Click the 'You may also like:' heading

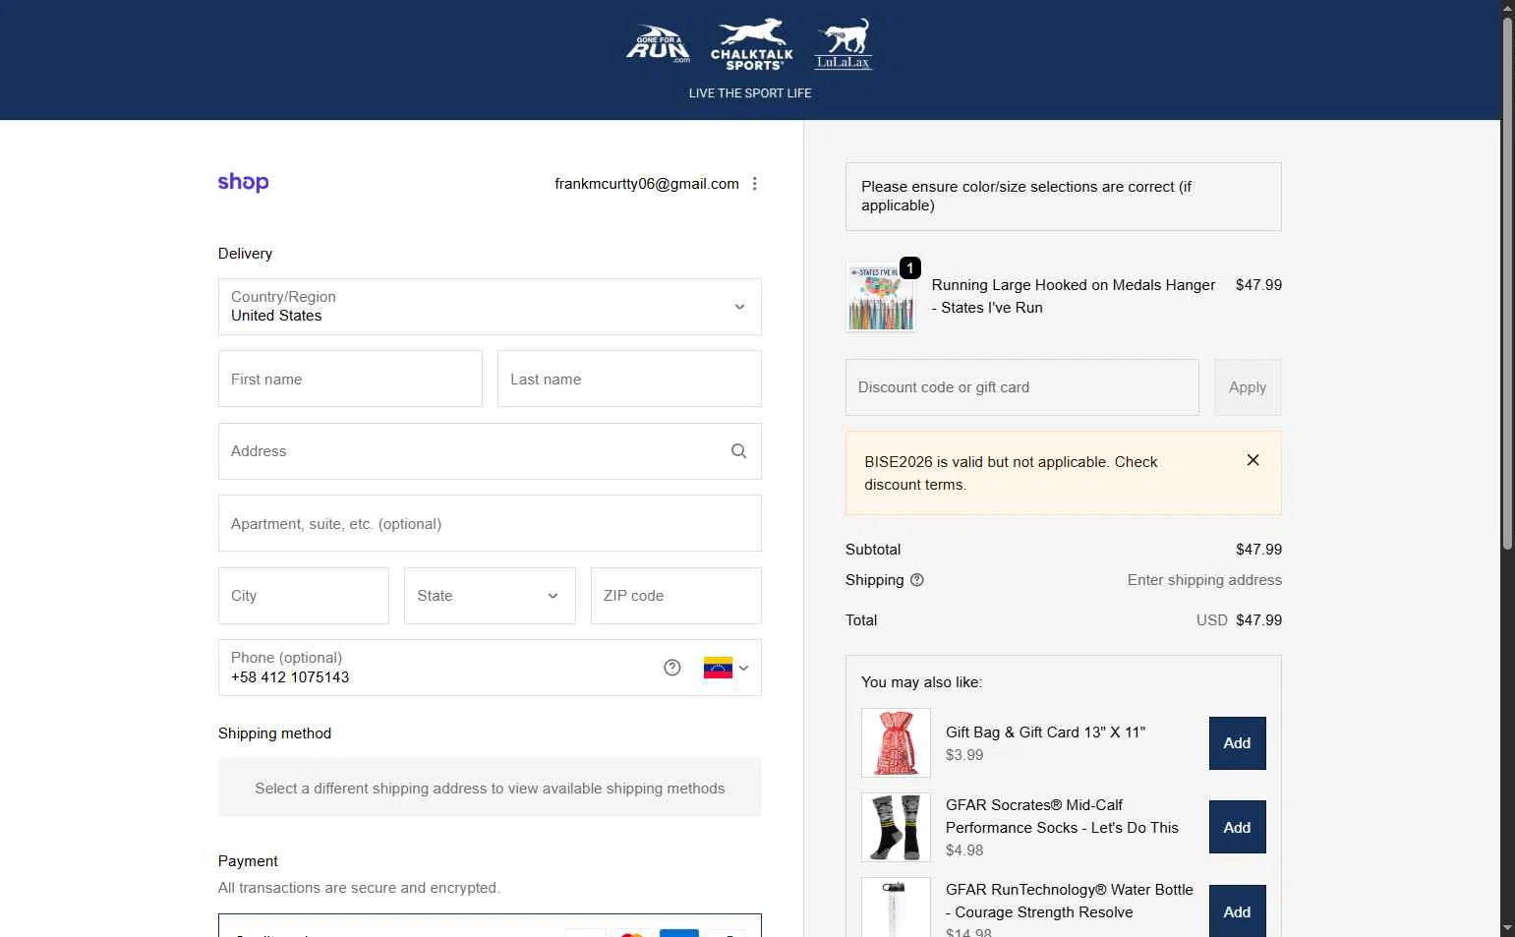coord(921,682)
